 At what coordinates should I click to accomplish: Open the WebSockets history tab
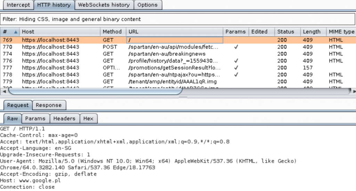pos(104,5)
